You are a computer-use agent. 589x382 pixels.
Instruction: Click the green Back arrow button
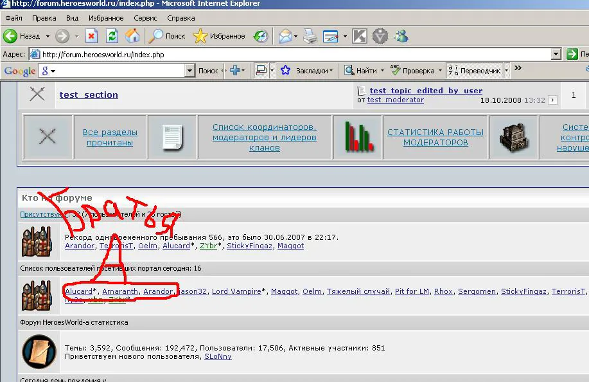10,36
